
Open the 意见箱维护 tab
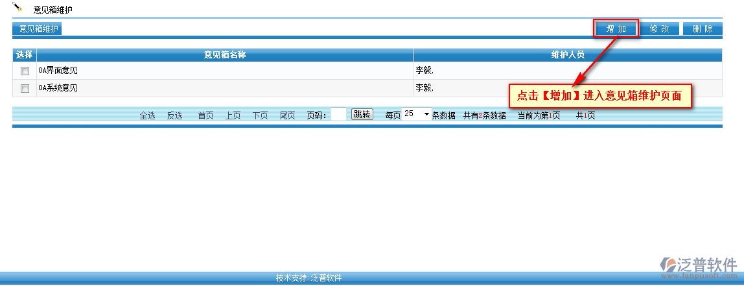pos(38,29)
